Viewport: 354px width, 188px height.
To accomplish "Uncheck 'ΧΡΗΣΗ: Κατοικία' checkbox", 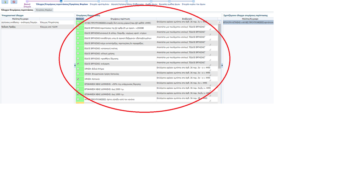I will pyautogui.click(x=78, y=79).
